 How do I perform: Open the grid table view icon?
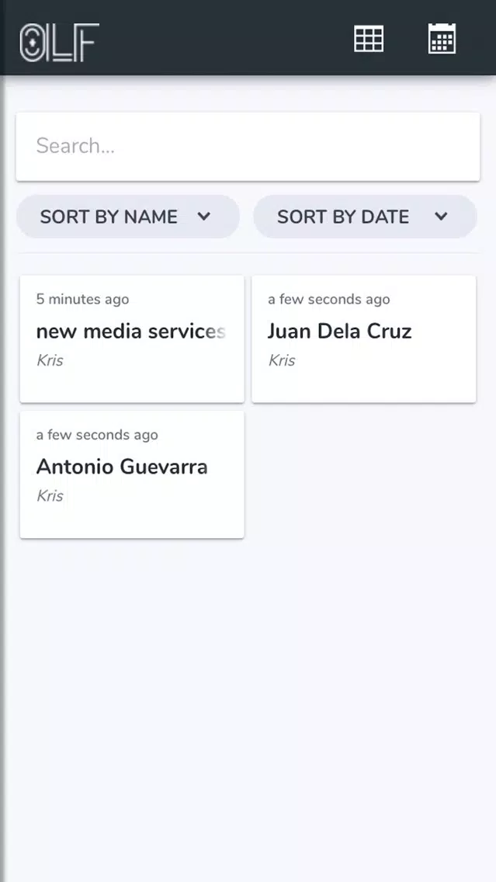369,39
